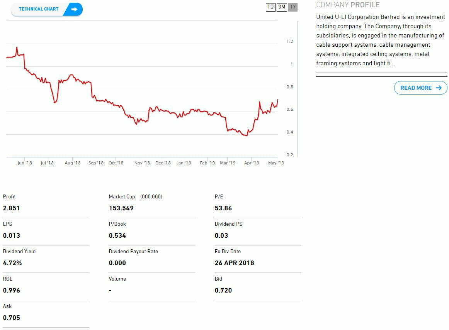449x330 pixels.
Task: Click the arrow icon beside Read More
Action: [439, 88]
